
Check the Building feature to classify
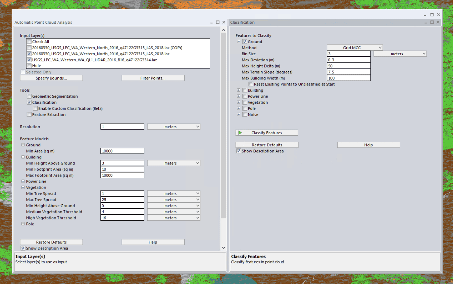(x=245, y=90)
